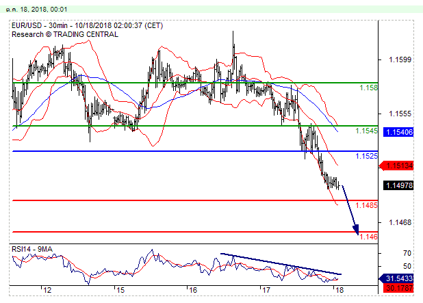Screen dimensions: 423x303
Task: Click the 1.1555 axis value
Action: [x=400, y=114]
